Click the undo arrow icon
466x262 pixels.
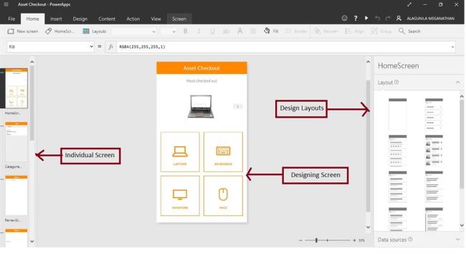(377, 18)
